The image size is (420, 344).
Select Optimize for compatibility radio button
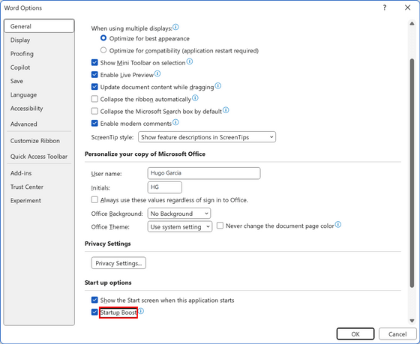[103, 50]
